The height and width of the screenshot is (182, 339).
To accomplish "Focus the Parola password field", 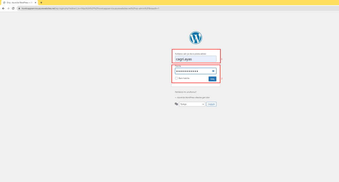I will 193,71.
